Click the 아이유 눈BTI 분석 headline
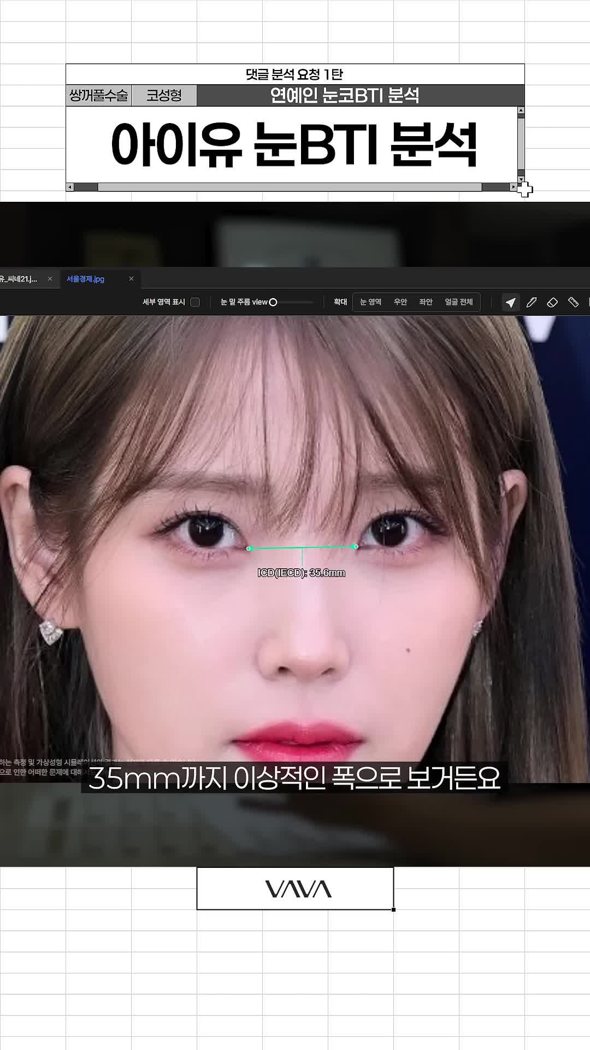 [294, 145]
